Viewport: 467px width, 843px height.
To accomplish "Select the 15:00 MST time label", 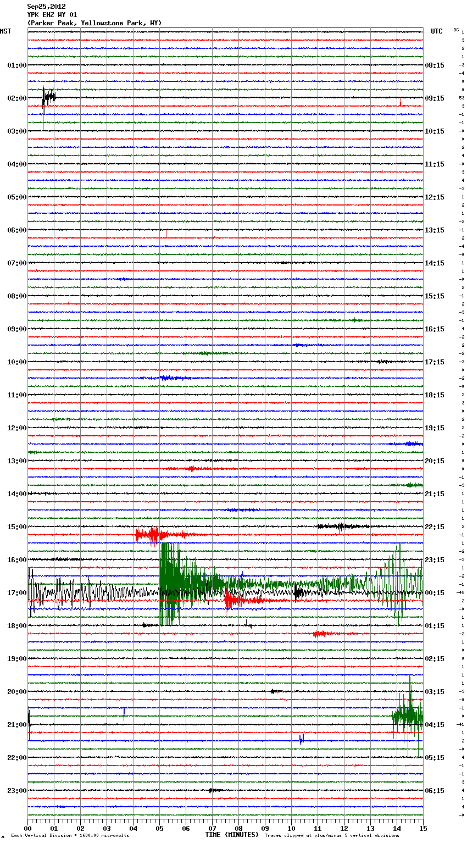I will click(17, 527).
